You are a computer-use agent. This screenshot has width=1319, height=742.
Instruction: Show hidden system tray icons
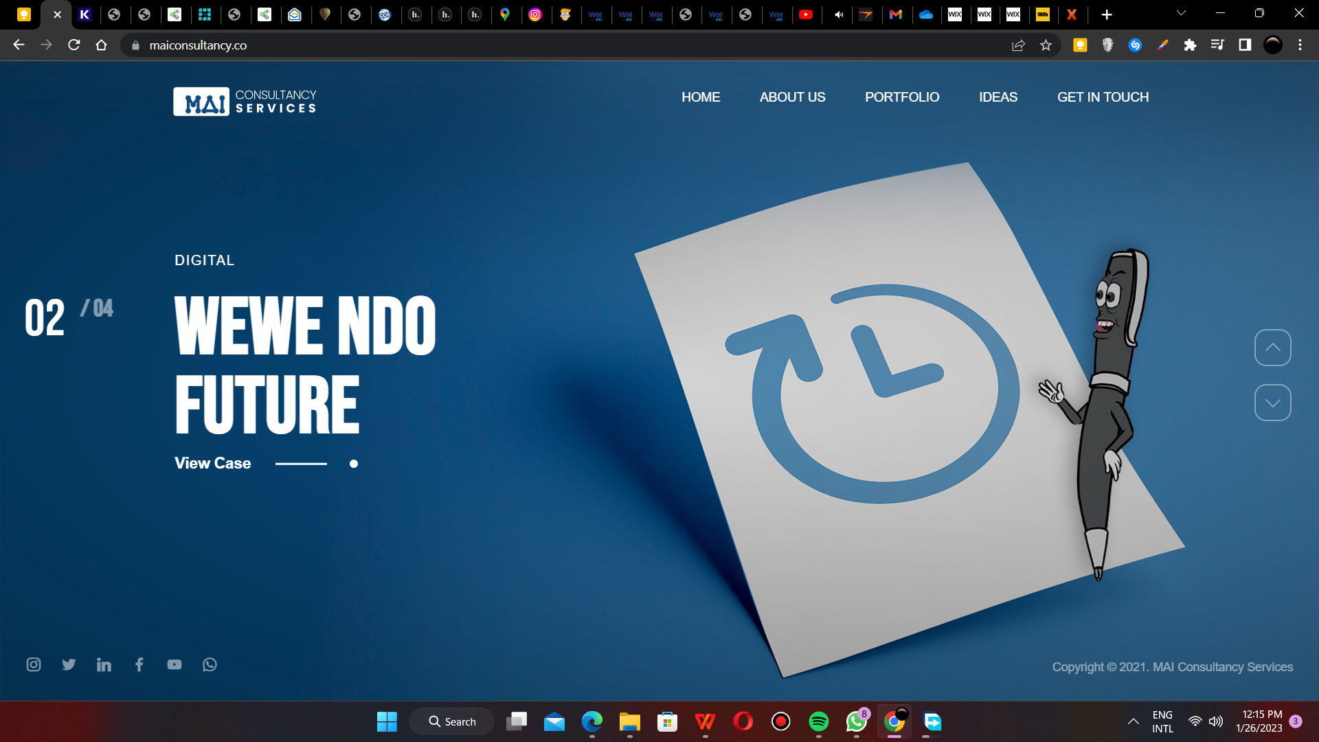click(x=1134, y=721)
